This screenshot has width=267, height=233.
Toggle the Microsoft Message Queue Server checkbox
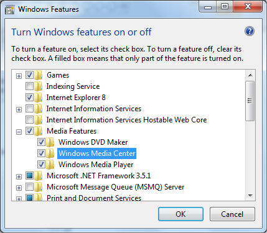tap(29, 187)
